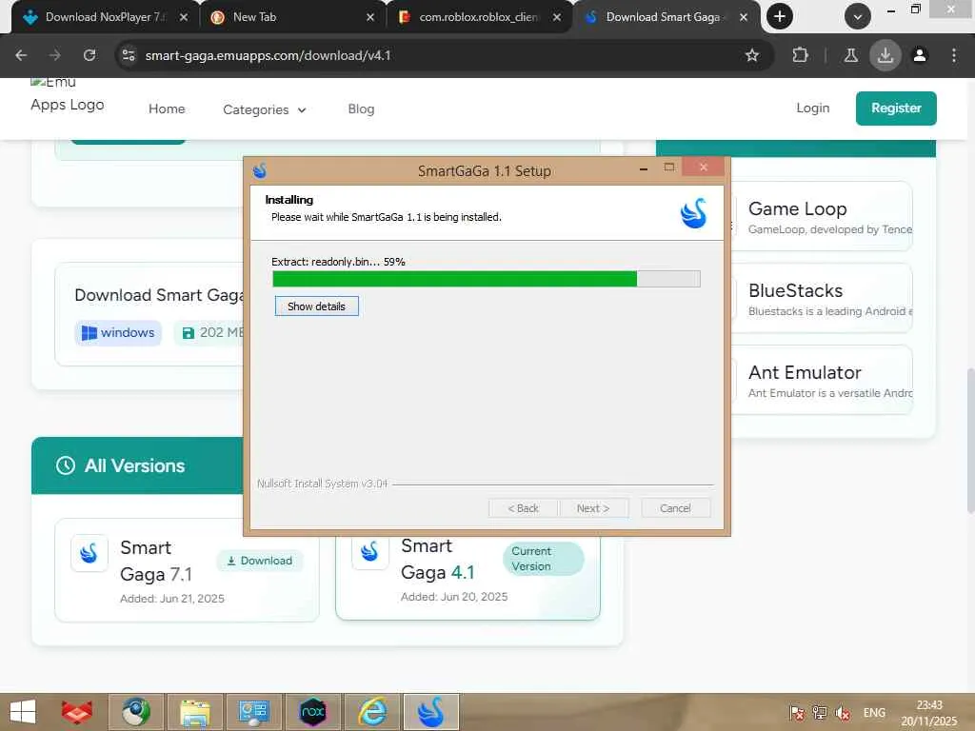Click the Current Version badge
This screenshot has width=975, height=731.
543,559
